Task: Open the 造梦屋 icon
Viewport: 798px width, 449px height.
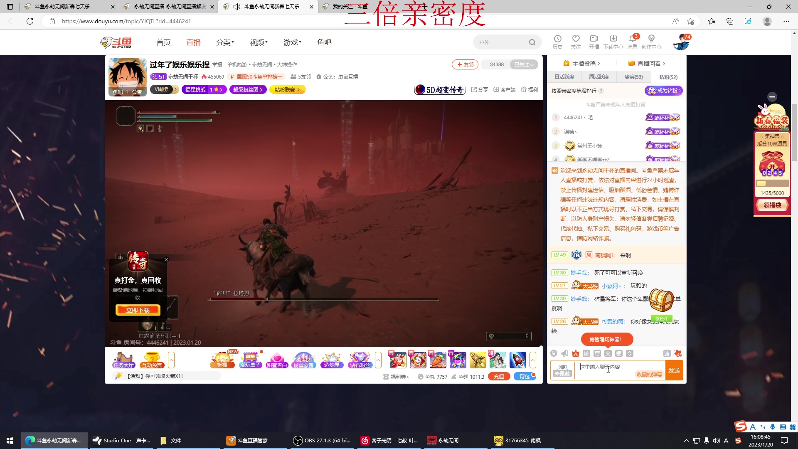Action: [332, 360]
